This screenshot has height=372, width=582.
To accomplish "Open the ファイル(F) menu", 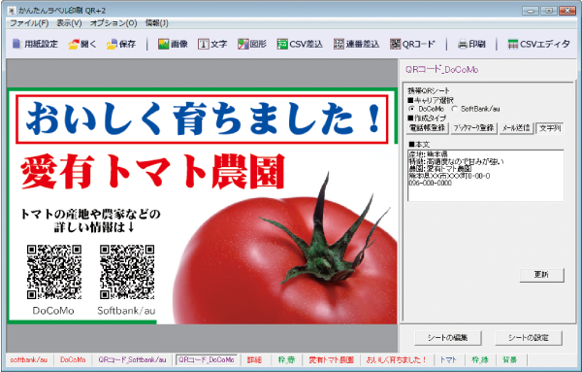I will click(29, 23).
